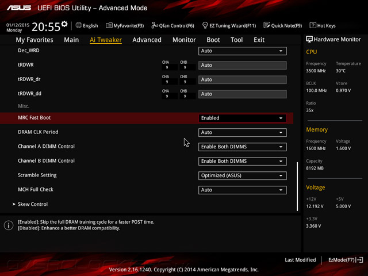This screenshot has height=276, width=368.
Task: Open Channel B DIMM Control dropdown
Action: (x=243, y=161)
